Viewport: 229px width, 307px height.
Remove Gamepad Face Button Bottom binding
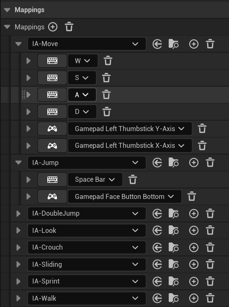(192, 196)
